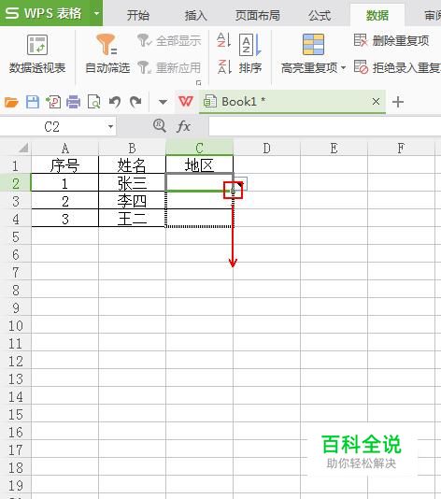Image resolution: width=441 pixels, height=499 pixels.
Task: Open the quick access toolbar customize dropdown
Action: coord(163,102)
